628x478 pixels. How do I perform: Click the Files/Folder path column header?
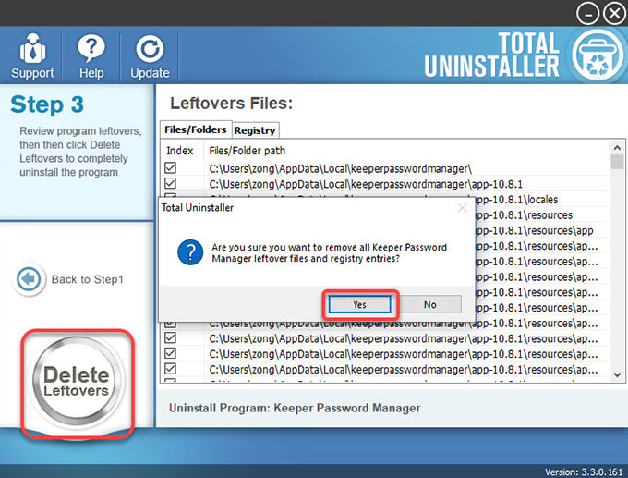[x=248, y=151]
